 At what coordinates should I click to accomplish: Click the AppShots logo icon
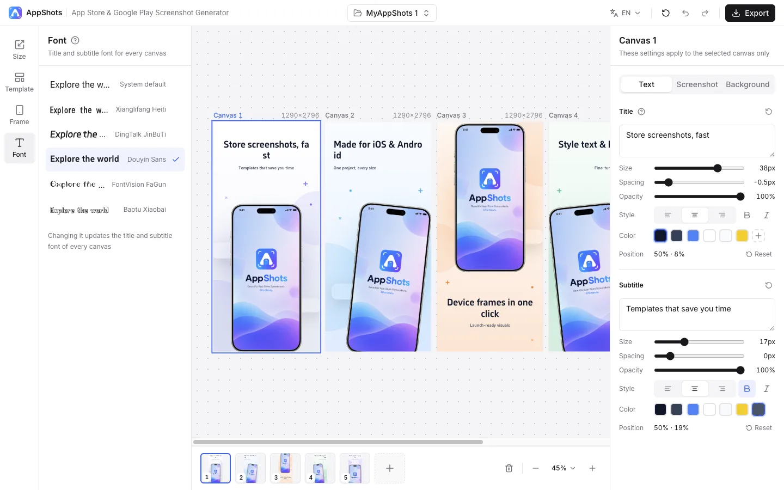[x=15, y=13]
